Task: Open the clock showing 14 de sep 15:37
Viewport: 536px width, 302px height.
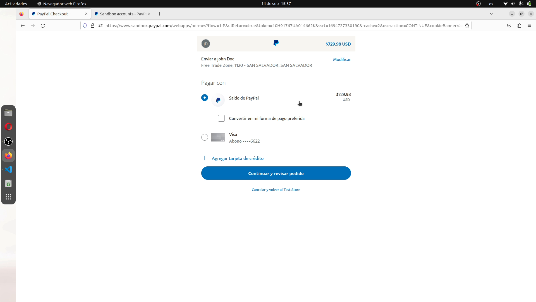Action: click(276, 4)
